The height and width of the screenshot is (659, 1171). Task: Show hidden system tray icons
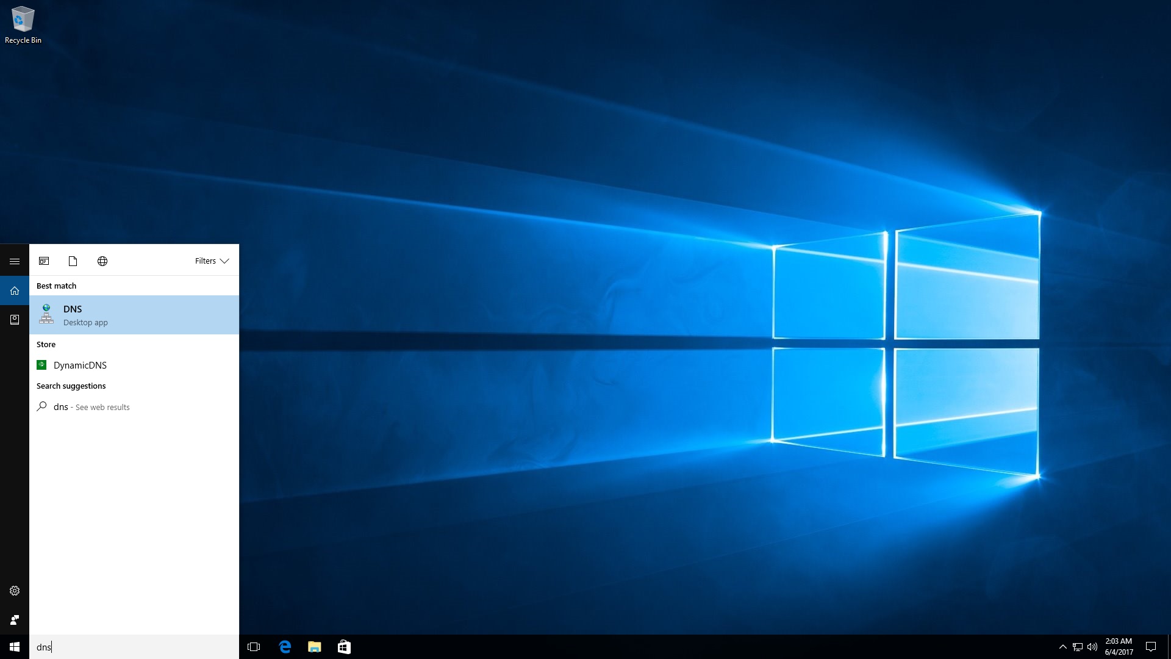click(x=1062, y=647)
